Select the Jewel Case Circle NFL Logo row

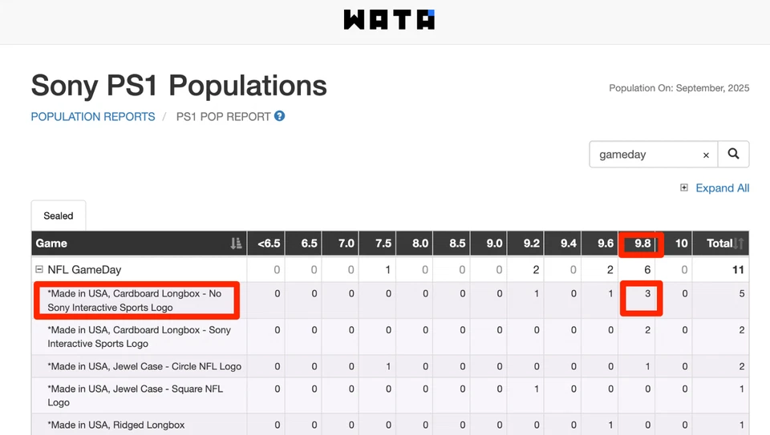[x=144, y=366]
